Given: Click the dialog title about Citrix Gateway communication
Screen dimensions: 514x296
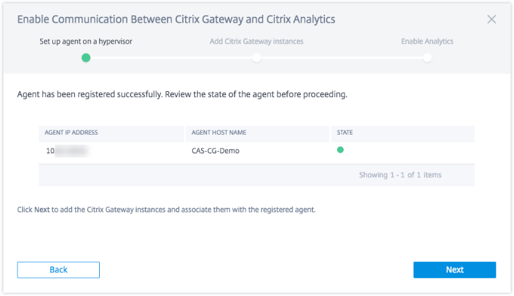Looking at the screenshot, I should tap(176, 19).
